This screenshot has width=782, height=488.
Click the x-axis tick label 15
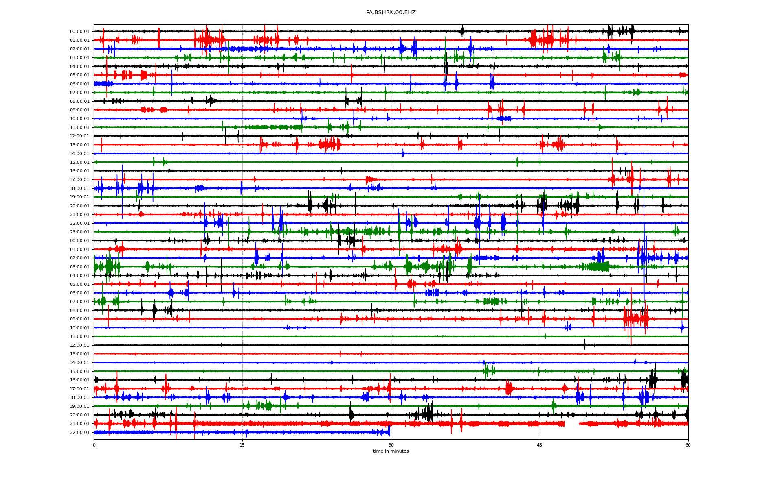[242, 445]
